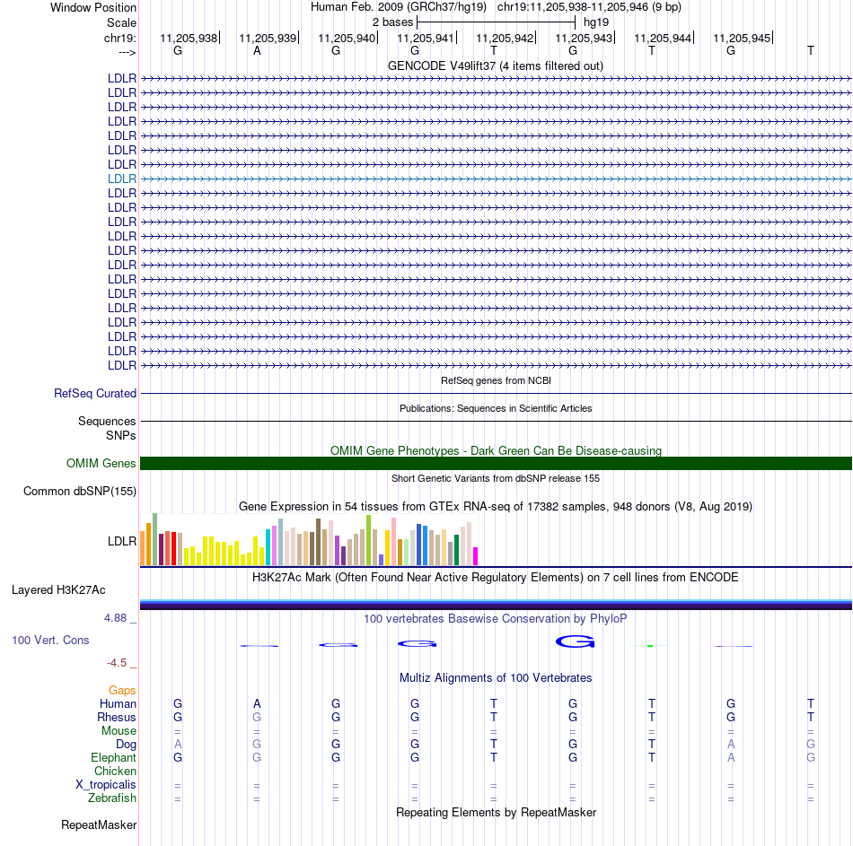This screenshot has width=853, height=846.
Task: Click the A base in the Human alignment row
Action: coord(257,704)
